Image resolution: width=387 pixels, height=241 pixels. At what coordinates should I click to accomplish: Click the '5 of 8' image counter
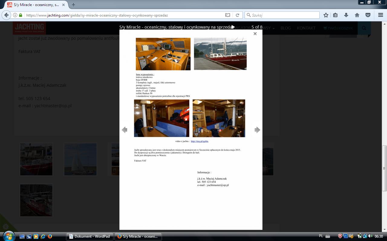(x=257, y=27)
